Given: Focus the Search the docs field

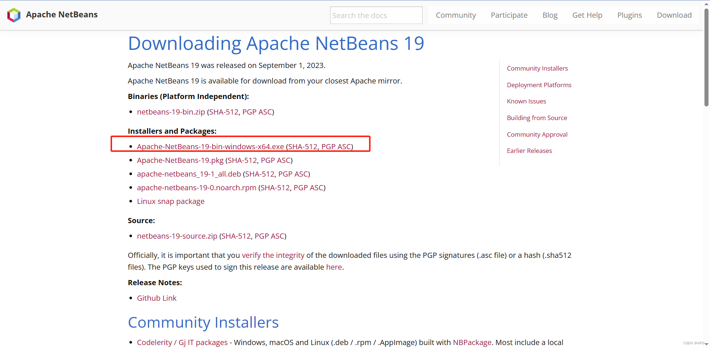Looking at the screenshot, I should (x=376, y=15).
